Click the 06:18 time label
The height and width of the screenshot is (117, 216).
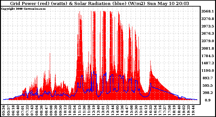(x=13, y=110)
